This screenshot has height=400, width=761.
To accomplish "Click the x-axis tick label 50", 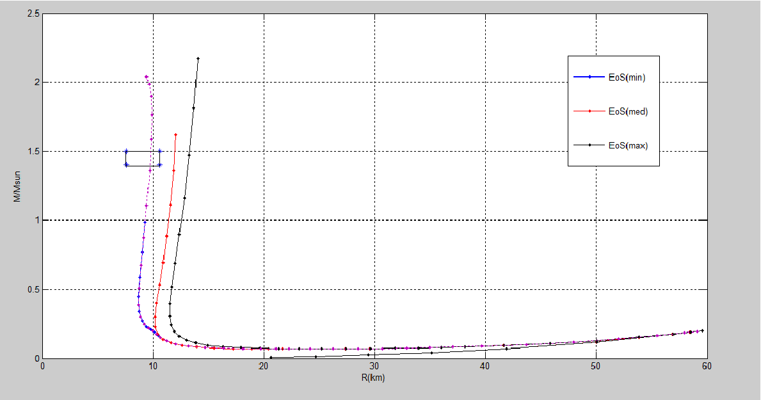I will [x=596, y=367].
